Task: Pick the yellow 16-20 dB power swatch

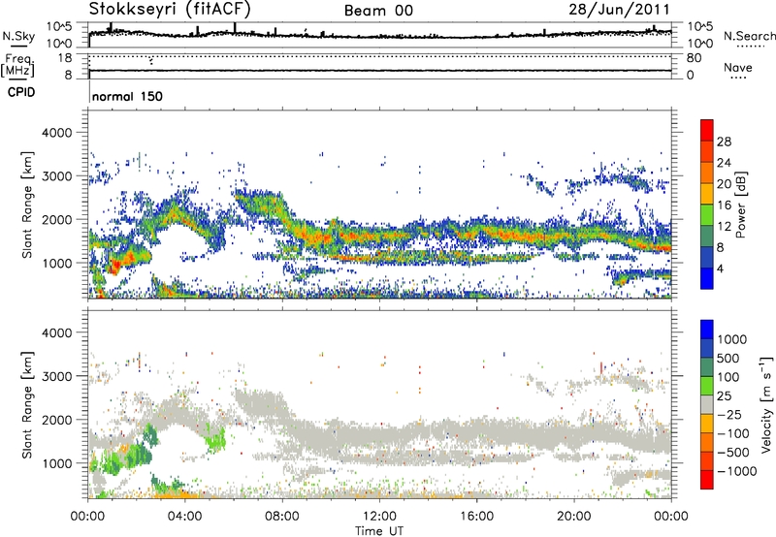Action: coord(707,194)
